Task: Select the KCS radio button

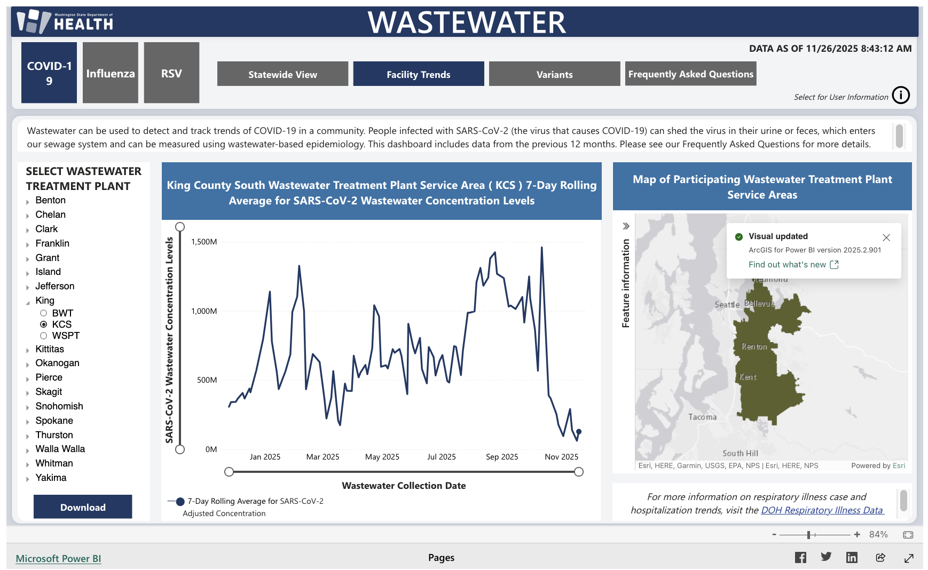Action: click(x=44, y=324)
